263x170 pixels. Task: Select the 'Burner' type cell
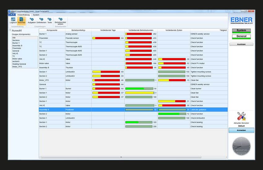(x=78, y=89)
